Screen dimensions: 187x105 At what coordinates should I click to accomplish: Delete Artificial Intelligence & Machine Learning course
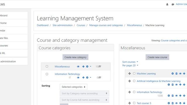[173, 85]
